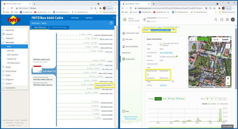Open the FRITZ!Box three-dot menu in blue header
The width and height of the screenshot is (238, 129).
click(x=114, y=18)
